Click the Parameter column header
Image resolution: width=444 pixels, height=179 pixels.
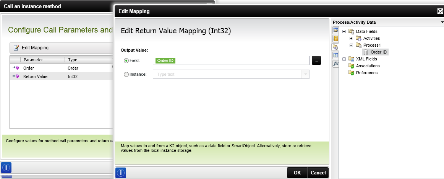pyautogui.click(x=42, y=60)
